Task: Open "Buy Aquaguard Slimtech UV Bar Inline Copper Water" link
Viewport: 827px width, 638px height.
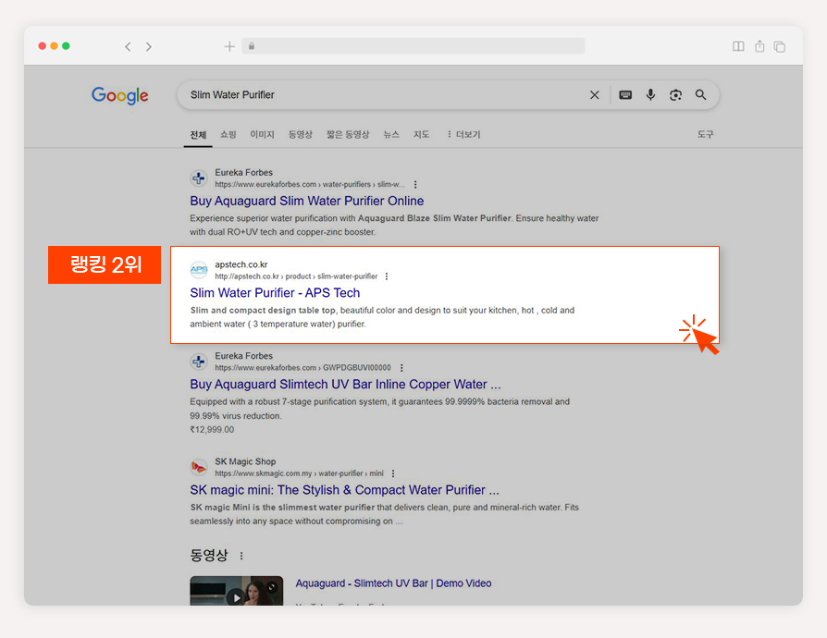Action: point(345,385)
